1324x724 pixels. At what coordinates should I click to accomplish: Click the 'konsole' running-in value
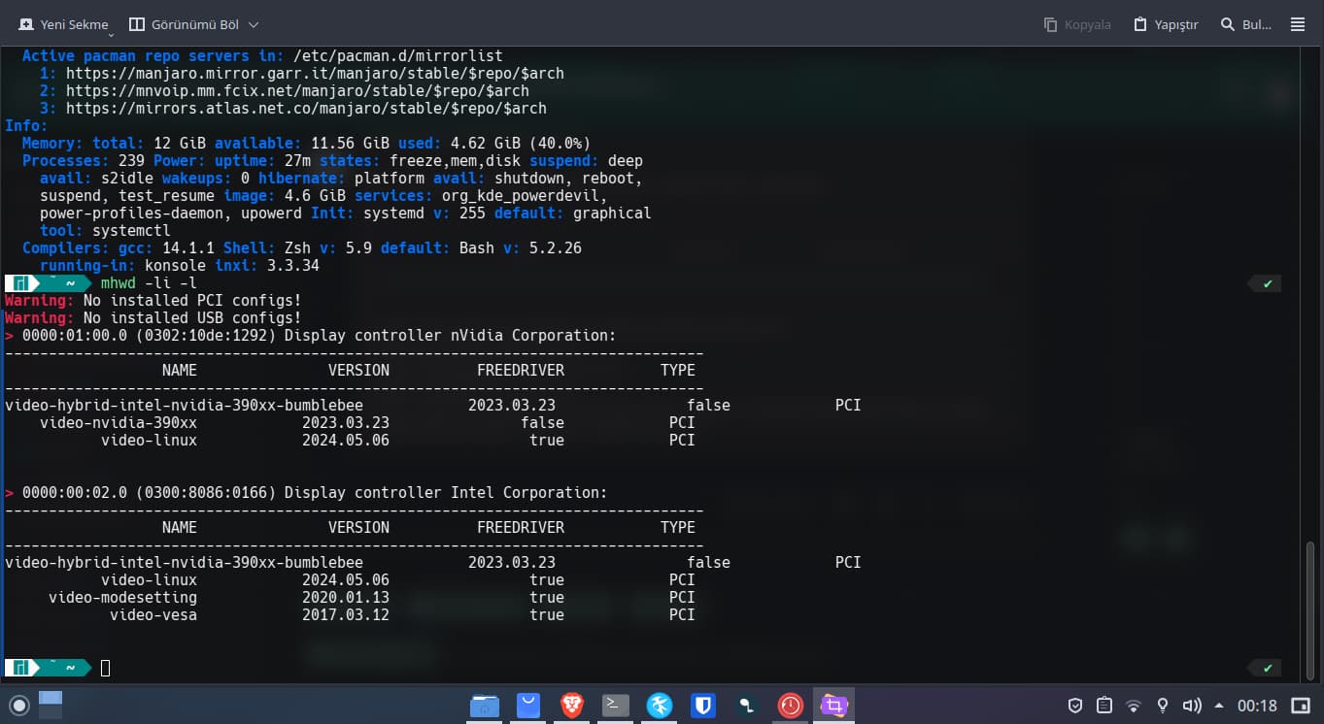click(x=176, y=266)
